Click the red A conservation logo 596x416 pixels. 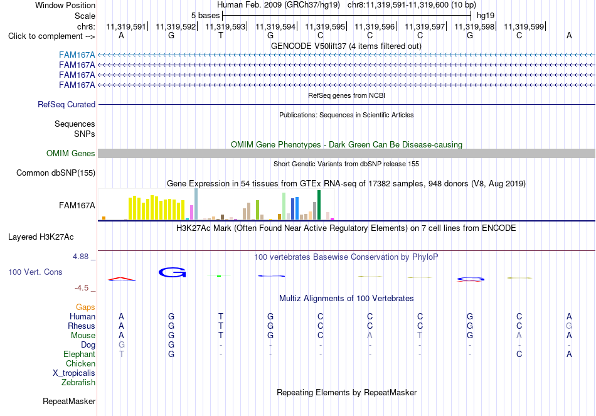tap(121, 279)
